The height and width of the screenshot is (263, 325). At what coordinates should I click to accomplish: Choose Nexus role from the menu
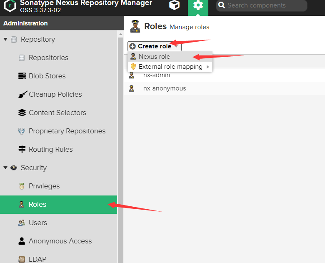click(x=170, y=56)
